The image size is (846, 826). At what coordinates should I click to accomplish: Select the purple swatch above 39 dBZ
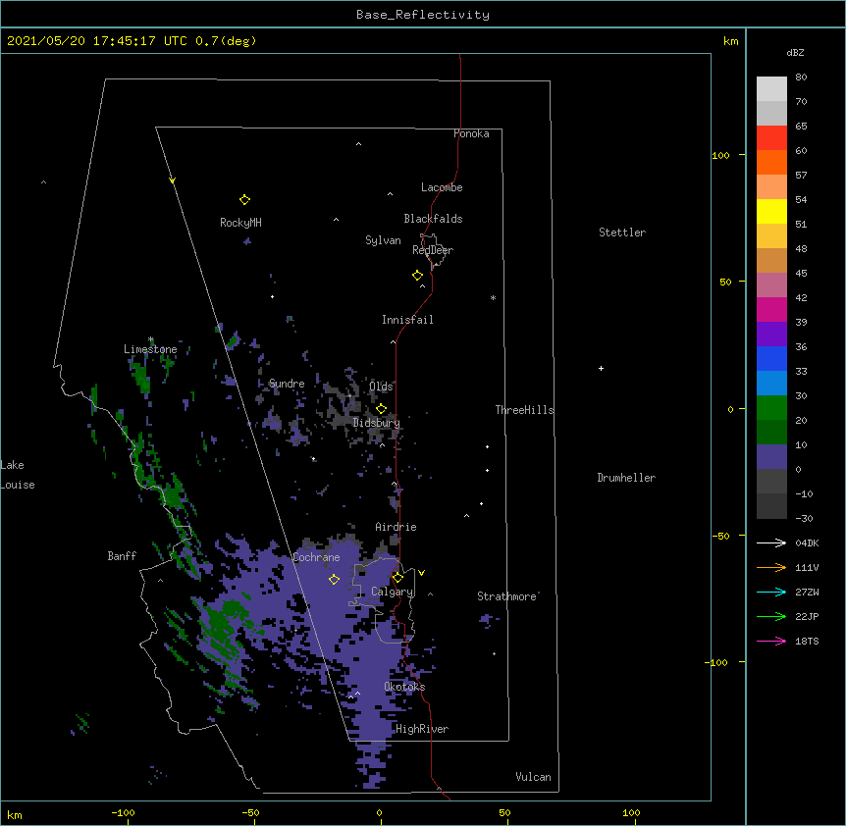pyautogui.click(x=771, y=335)
